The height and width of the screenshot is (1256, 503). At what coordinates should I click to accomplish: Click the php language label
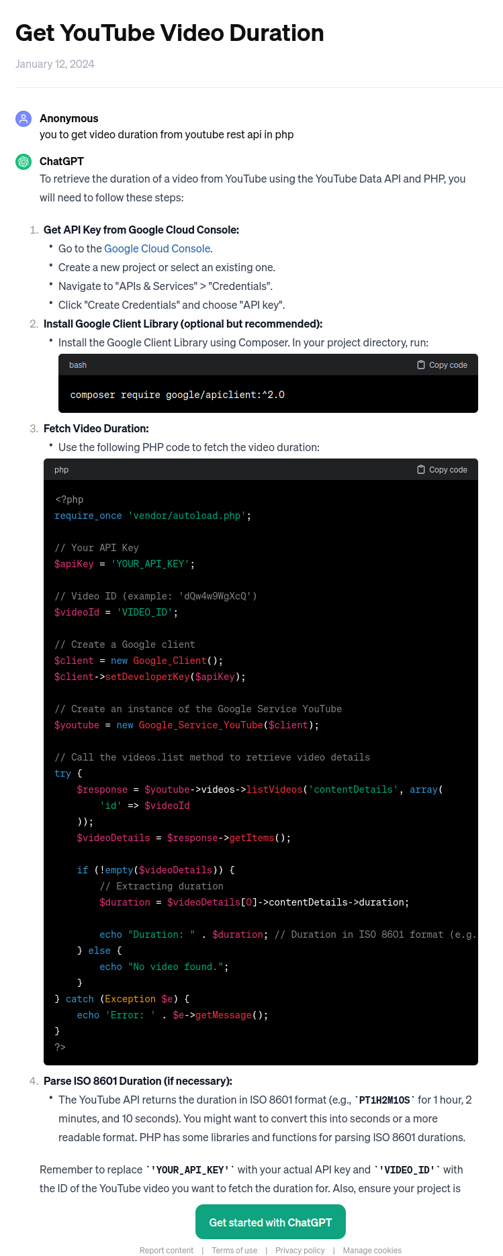[62, 469]
